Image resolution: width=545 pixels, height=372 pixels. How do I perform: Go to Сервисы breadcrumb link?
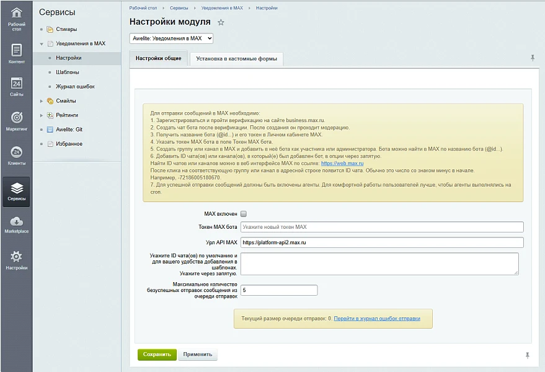[179, 8]
